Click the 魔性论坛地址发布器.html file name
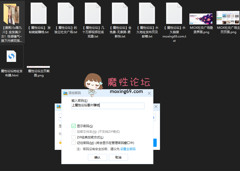 [12, 73]
